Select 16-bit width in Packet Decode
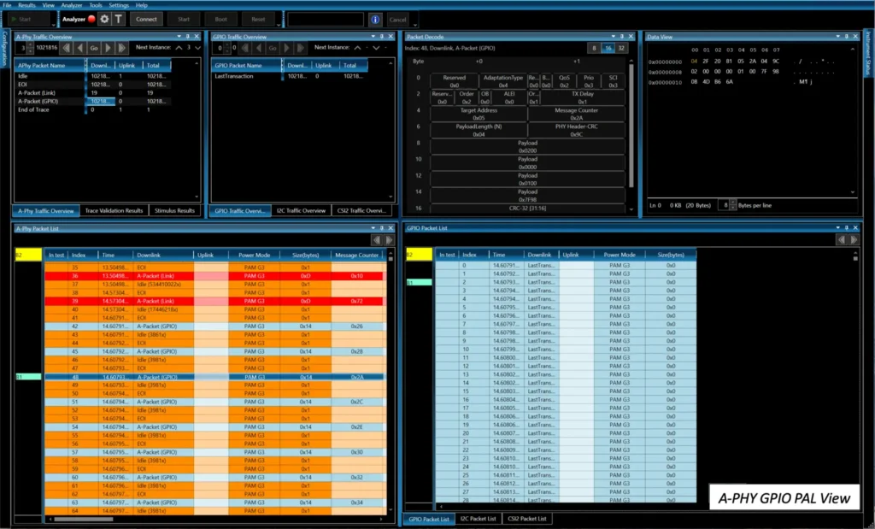 (x=608, y=49)
